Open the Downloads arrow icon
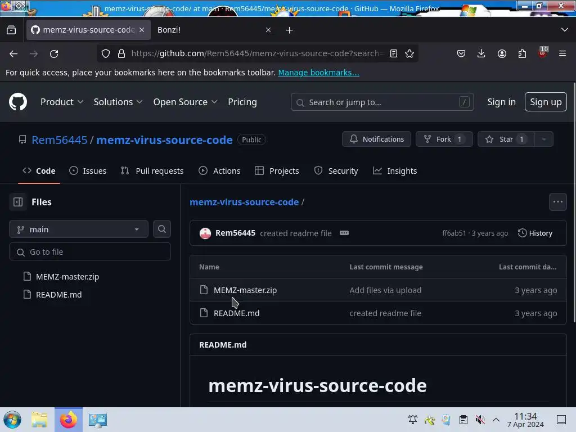 click(x=481, y=53)
